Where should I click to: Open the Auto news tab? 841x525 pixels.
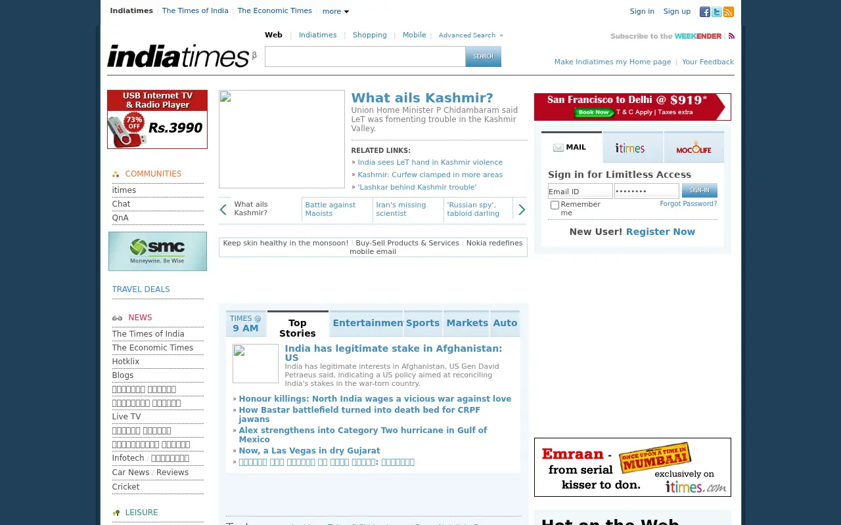[505, 324]
